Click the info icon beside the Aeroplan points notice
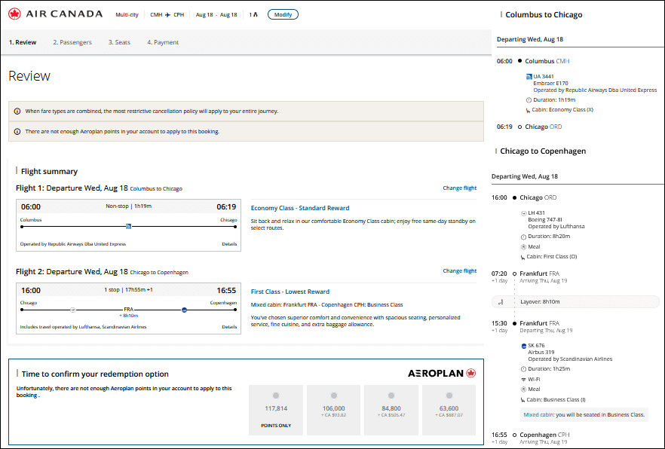665x449 pixels. 17,132
